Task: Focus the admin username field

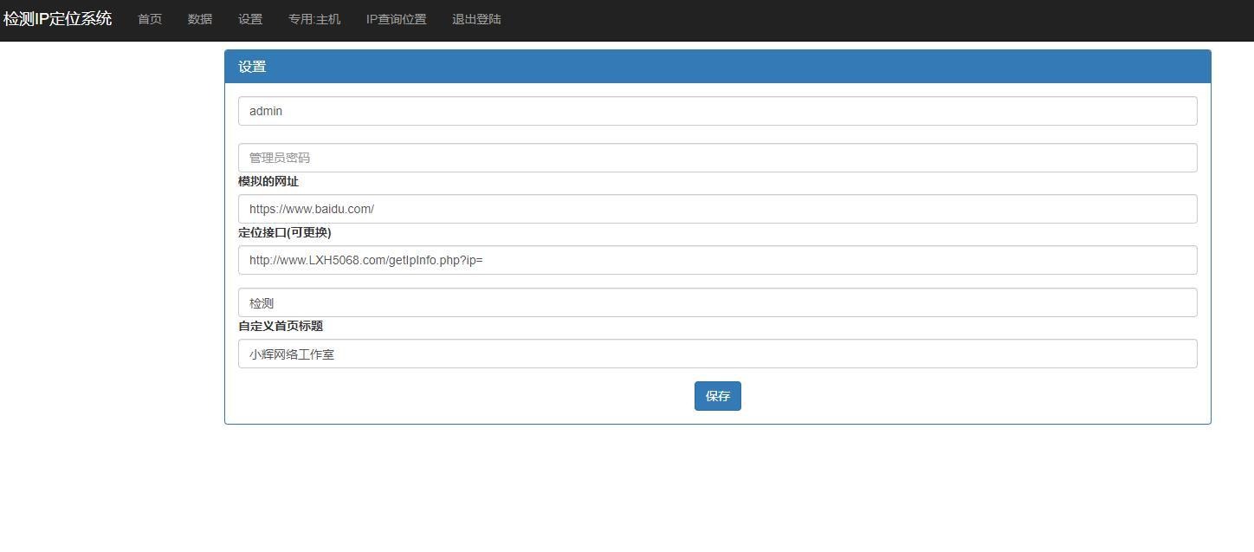Action: pyautogui.click(x=717, y=111)
